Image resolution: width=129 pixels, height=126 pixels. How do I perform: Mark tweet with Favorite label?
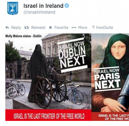point(61,28)
